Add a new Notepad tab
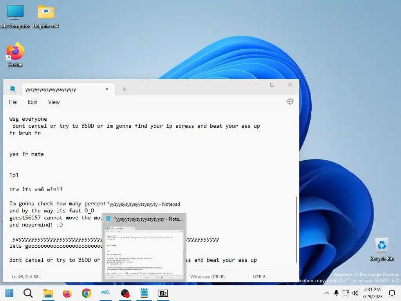The image size is (401, 301). tap(125, 89)
